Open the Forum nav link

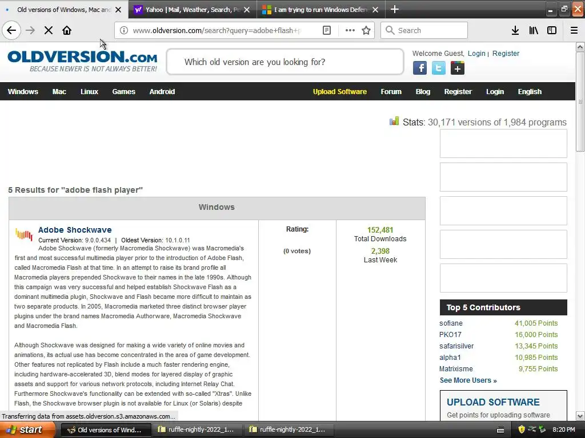pyautogui.click(x=391, y=92)
